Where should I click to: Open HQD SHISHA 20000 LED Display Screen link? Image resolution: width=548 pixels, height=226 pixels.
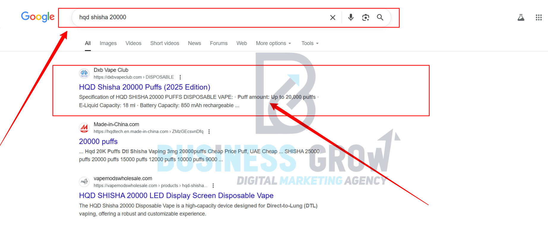point(176,195)
